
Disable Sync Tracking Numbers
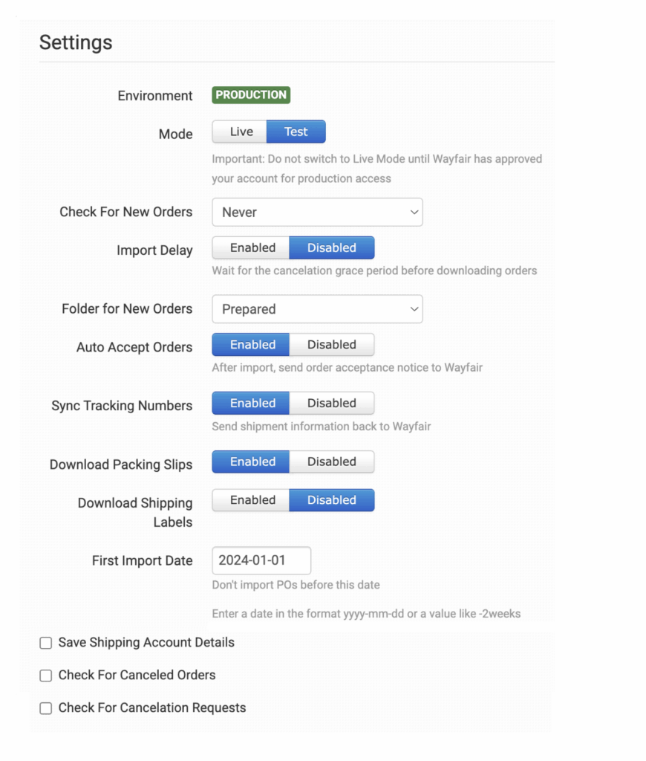pyautogui.click(x=331, y=404)
